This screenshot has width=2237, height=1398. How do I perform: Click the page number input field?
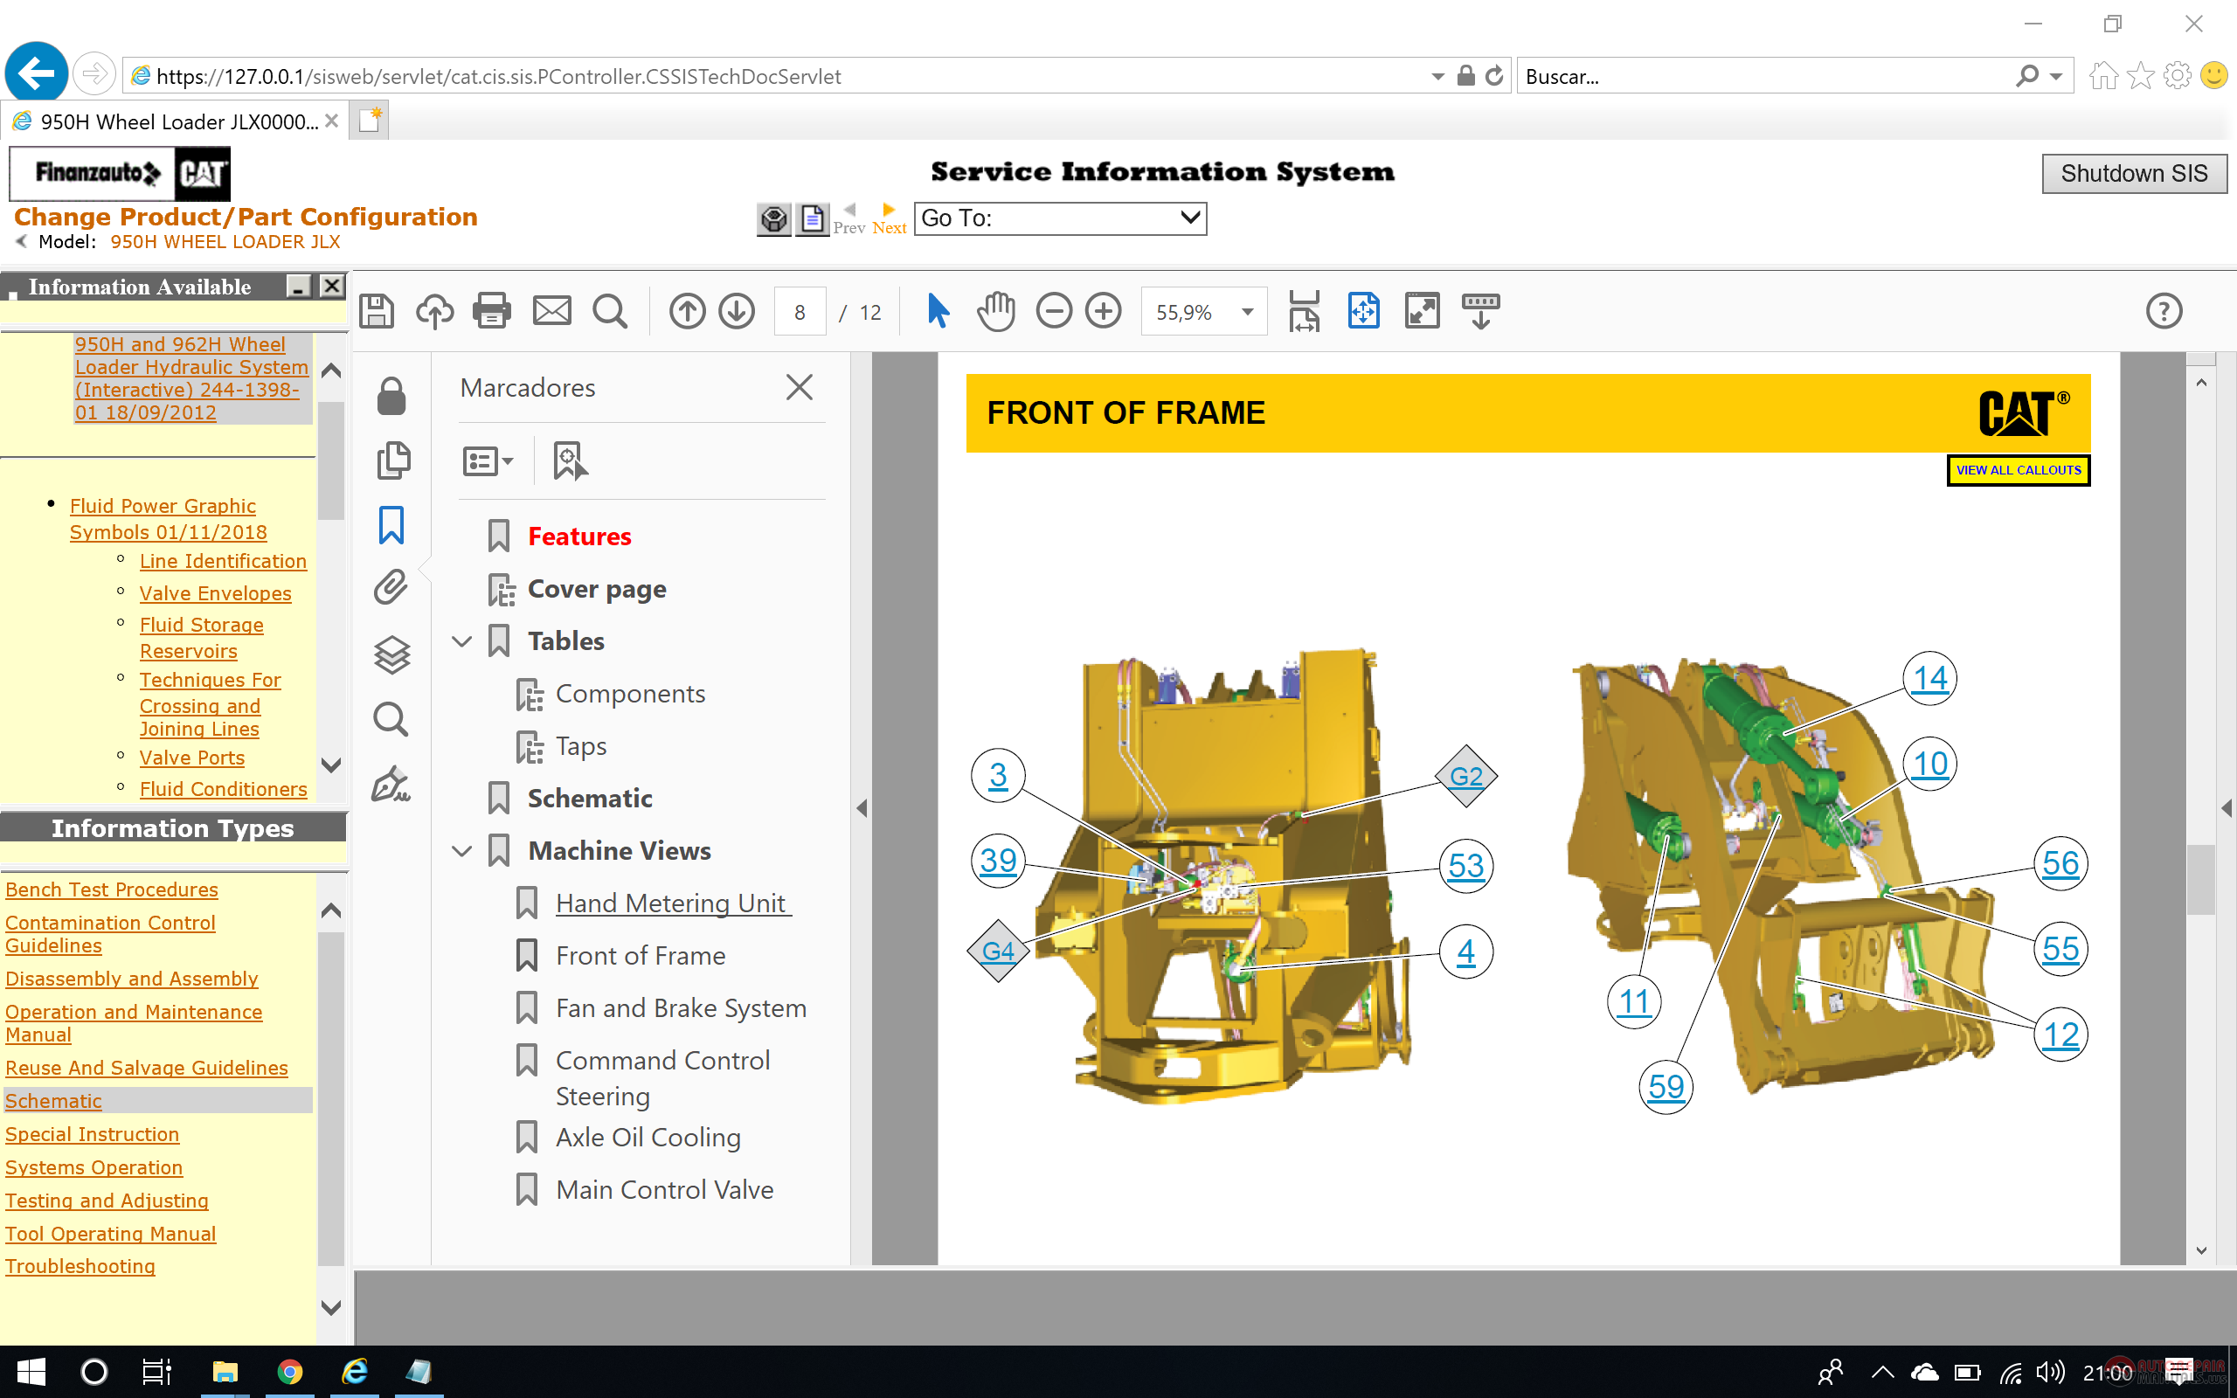[799, 312]
